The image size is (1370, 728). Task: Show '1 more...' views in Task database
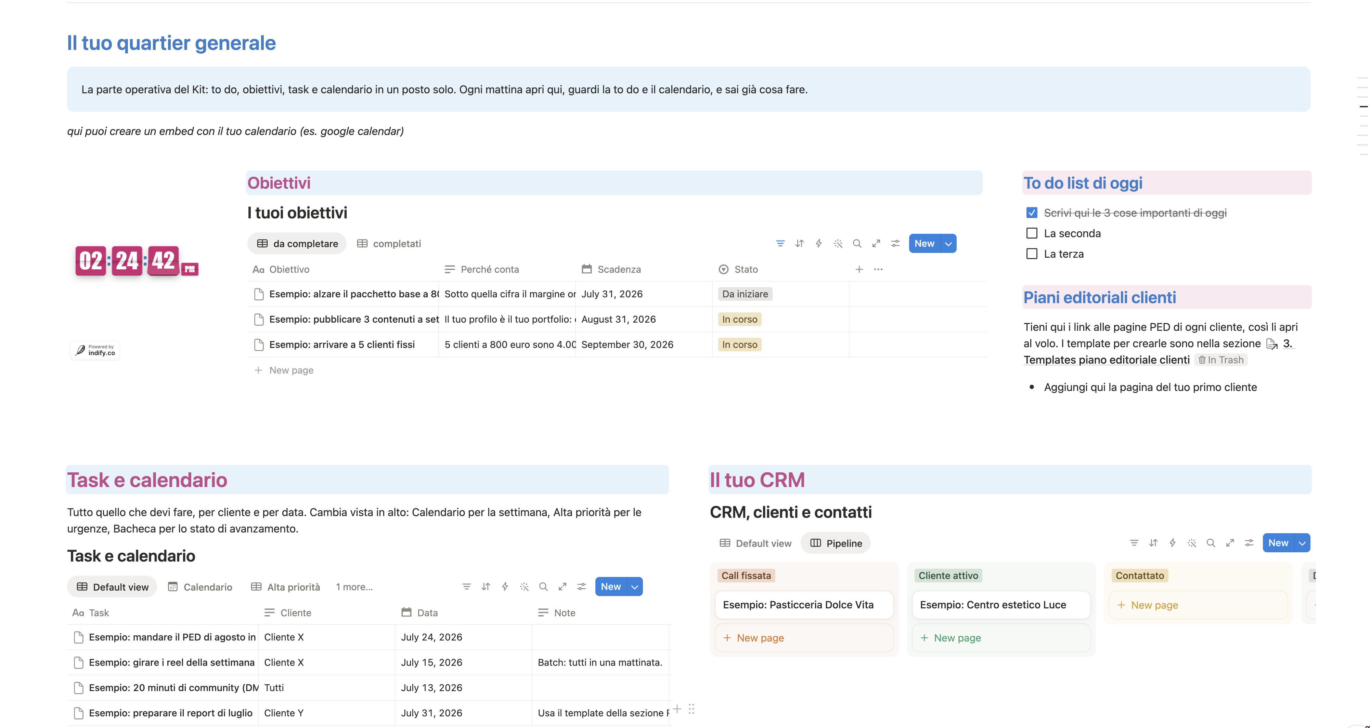[354, 587]
